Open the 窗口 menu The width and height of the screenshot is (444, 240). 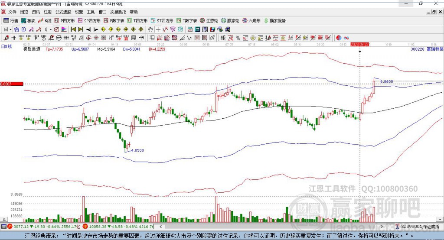(x=102, y=12)
